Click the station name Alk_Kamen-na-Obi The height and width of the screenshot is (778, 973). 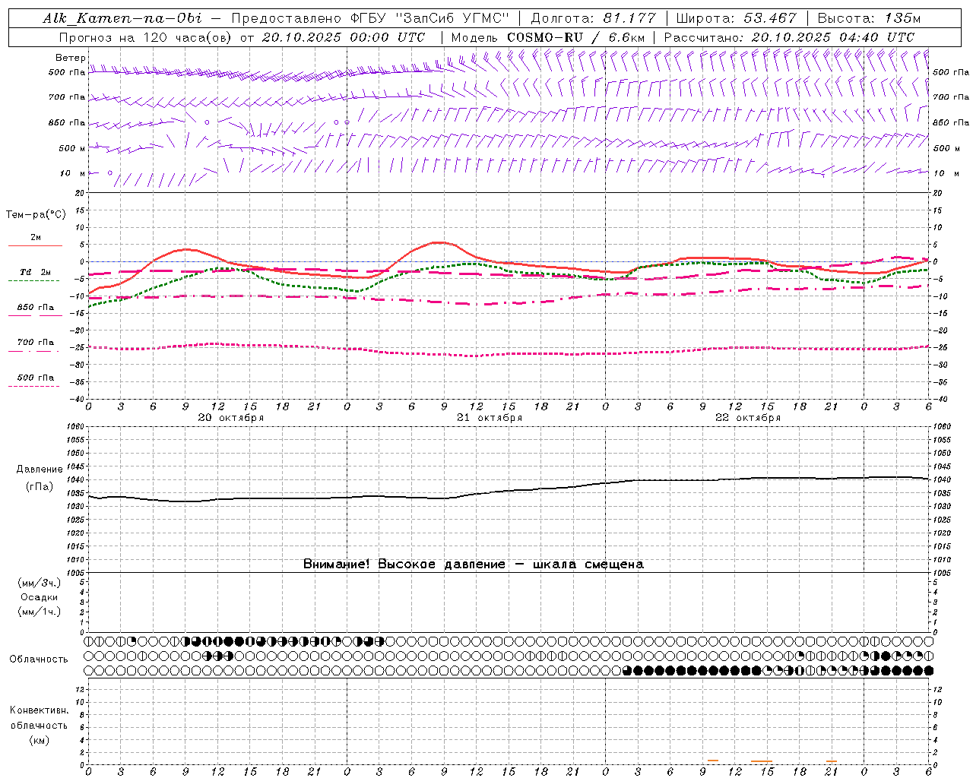pos(122,18)
